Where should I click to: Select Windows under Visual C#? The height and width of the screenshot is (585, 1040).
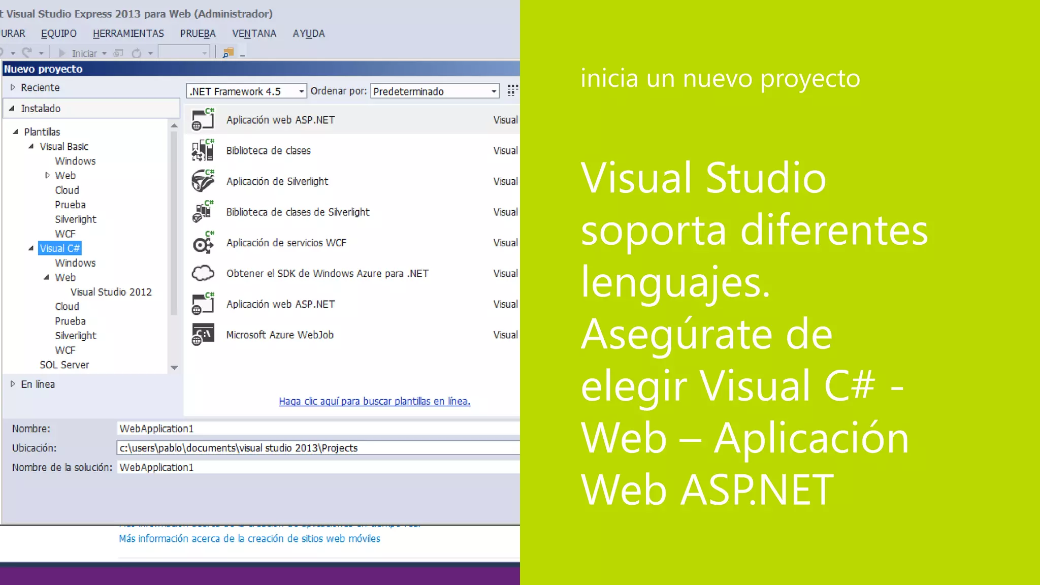click(75, 263)
